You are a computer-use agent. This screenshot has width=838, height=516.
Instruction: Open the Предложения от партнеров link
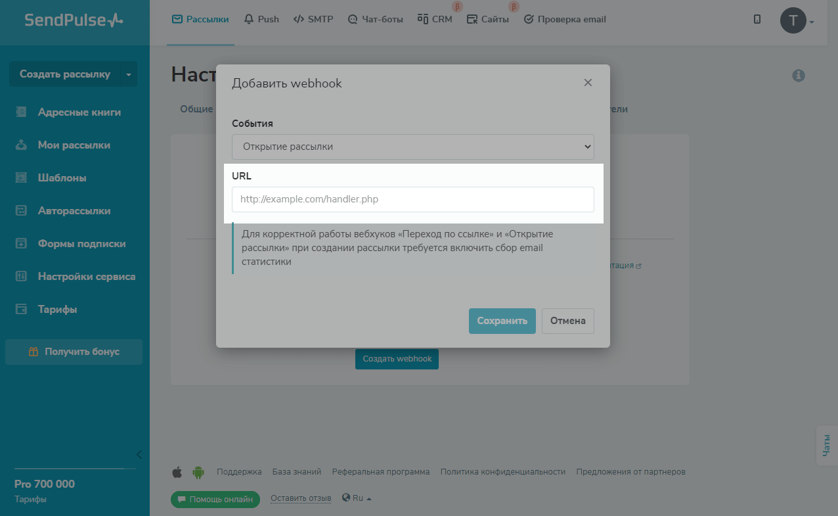click(630, 472)
